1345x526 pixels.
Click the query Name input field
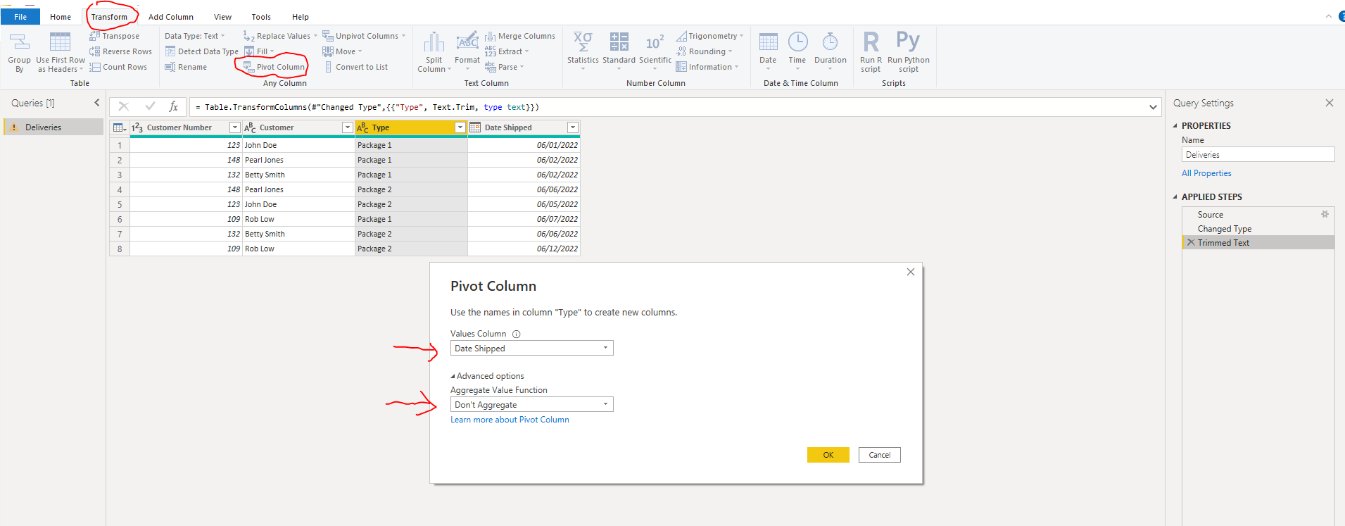[1258, 154]
